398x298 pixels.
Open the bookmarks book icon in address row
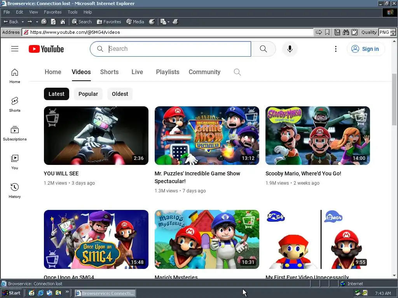click(337, 32)
